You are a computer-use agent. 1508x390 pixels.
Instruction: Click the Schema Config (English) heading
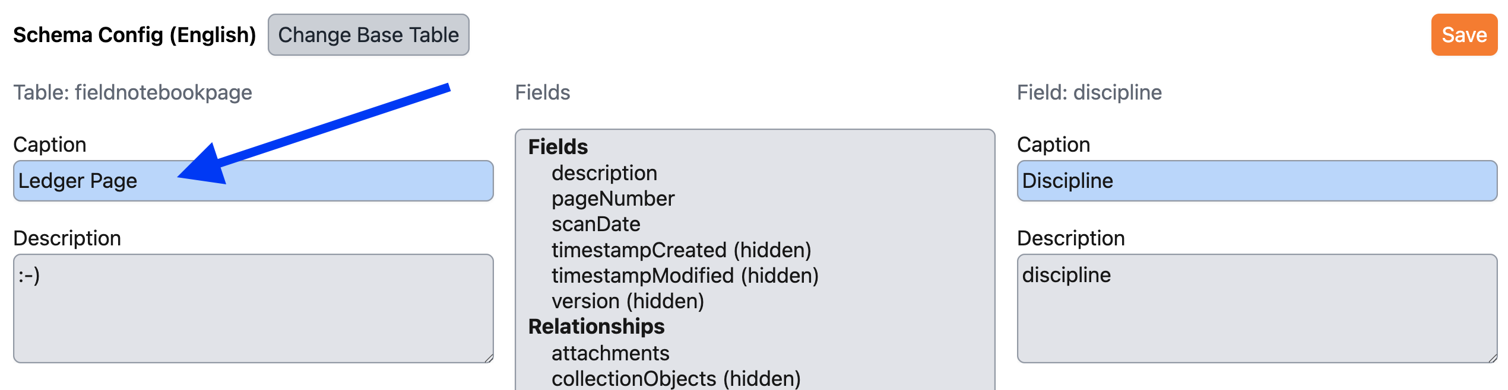(134, 35)
